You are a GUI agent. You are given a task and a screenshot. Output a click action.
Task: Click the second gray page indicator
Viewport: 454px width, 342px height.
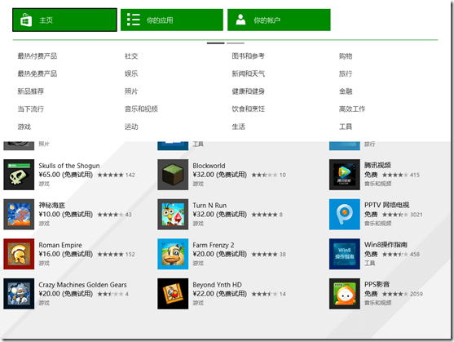click(236, 43)
